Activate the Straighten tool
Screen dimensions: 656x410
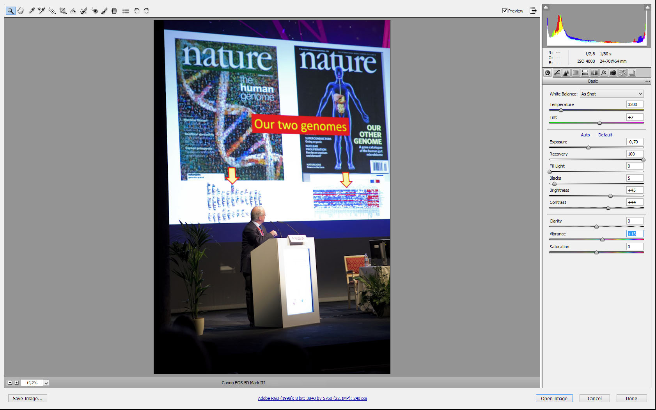pos(73,11)
